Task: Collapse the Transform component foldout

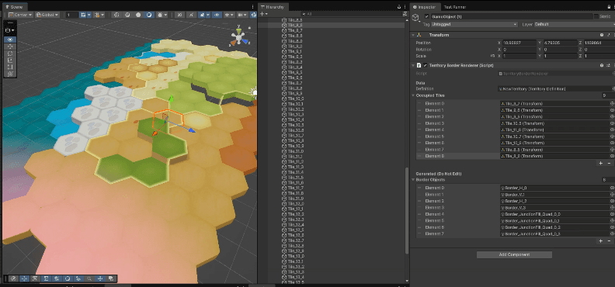Action: (x=413, y=35)
